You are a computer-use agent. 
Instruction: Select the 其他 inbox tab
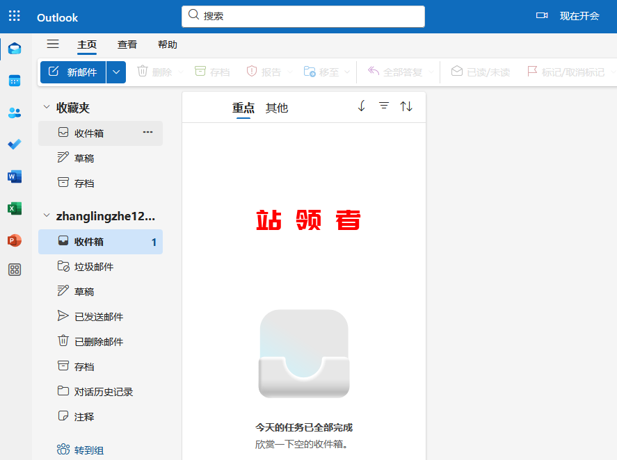tap(277, 108)
